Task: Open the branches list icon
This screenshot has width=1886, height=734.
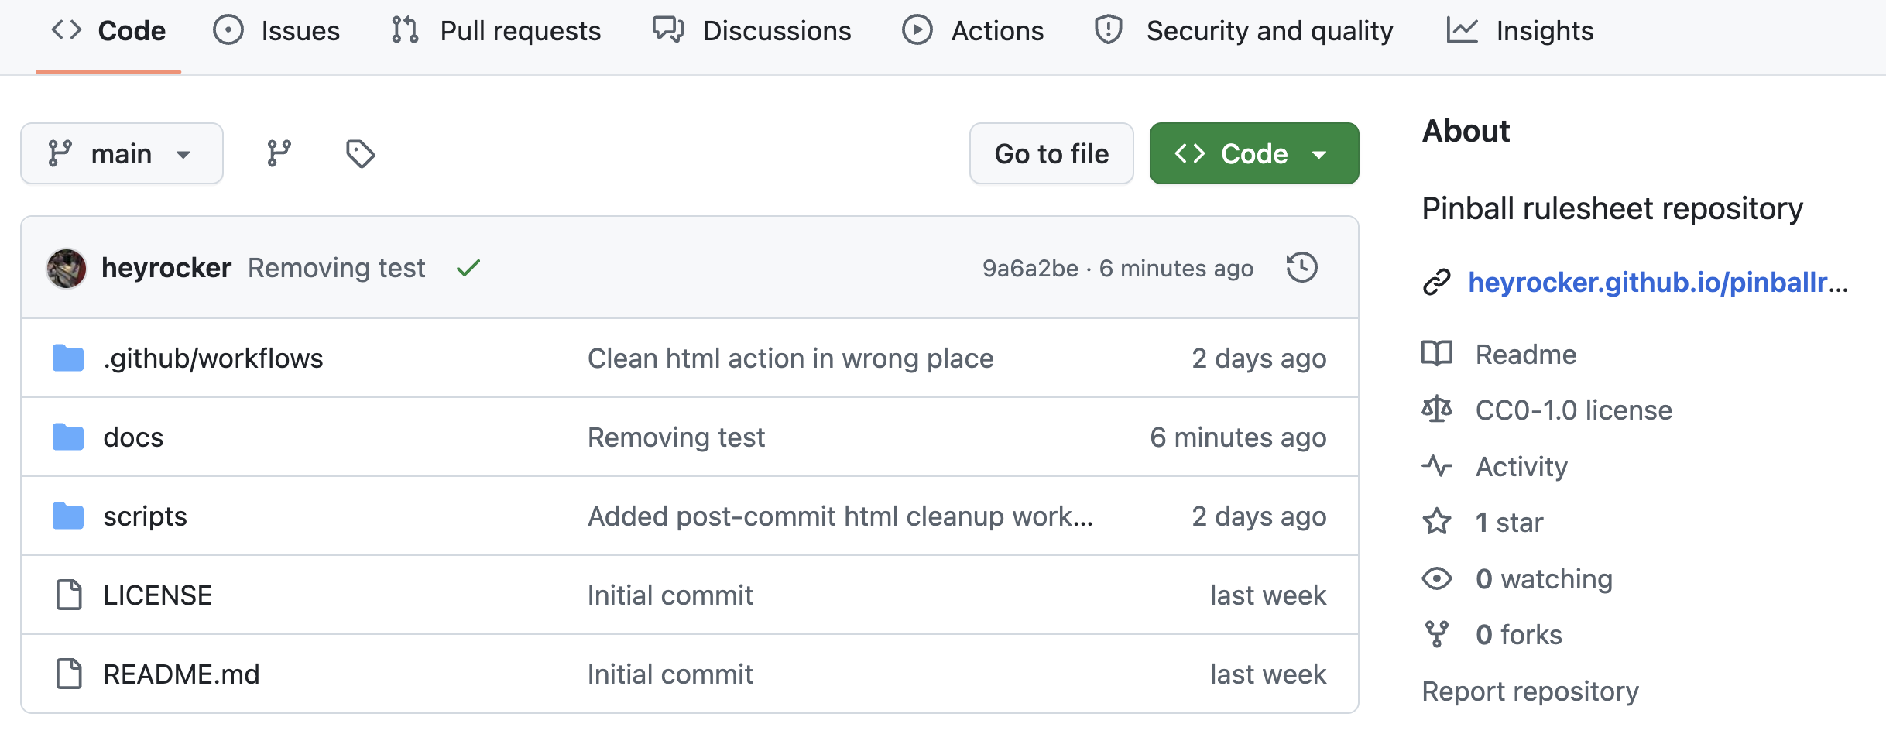Action: click(279, 153)
